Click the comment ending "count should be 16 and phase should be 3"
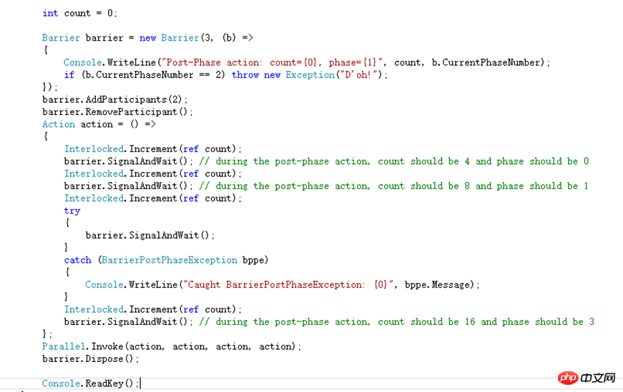This screenshot has width=623, height=392. (x=396, y=322)
